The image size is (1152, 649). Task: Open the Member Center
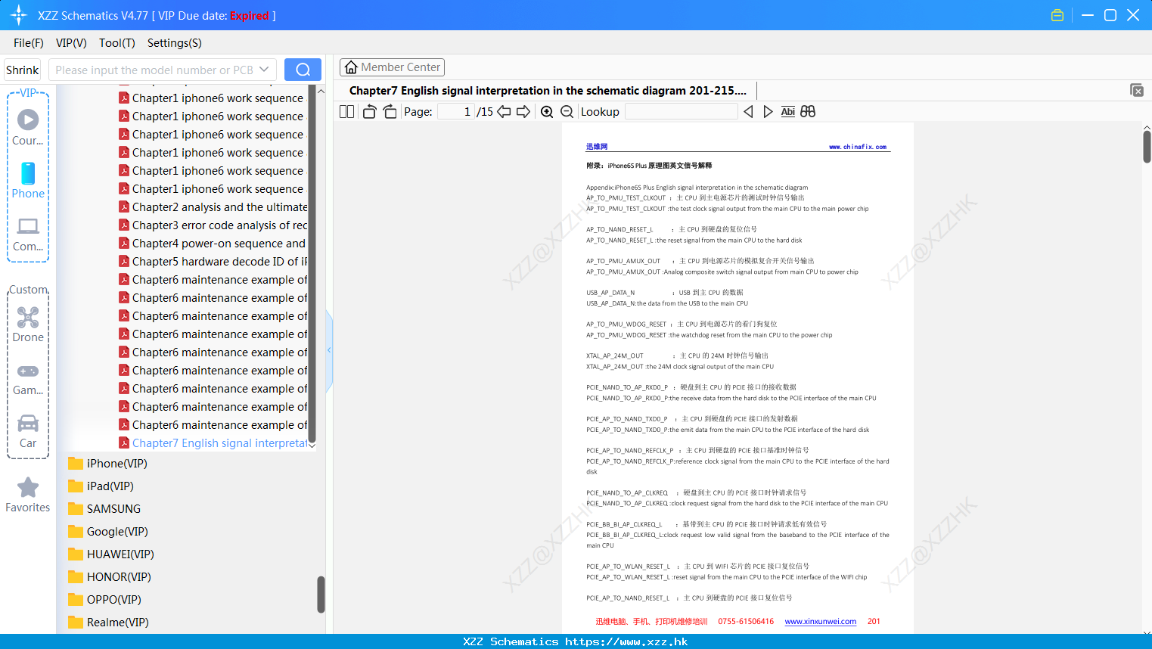click(392, 67)
